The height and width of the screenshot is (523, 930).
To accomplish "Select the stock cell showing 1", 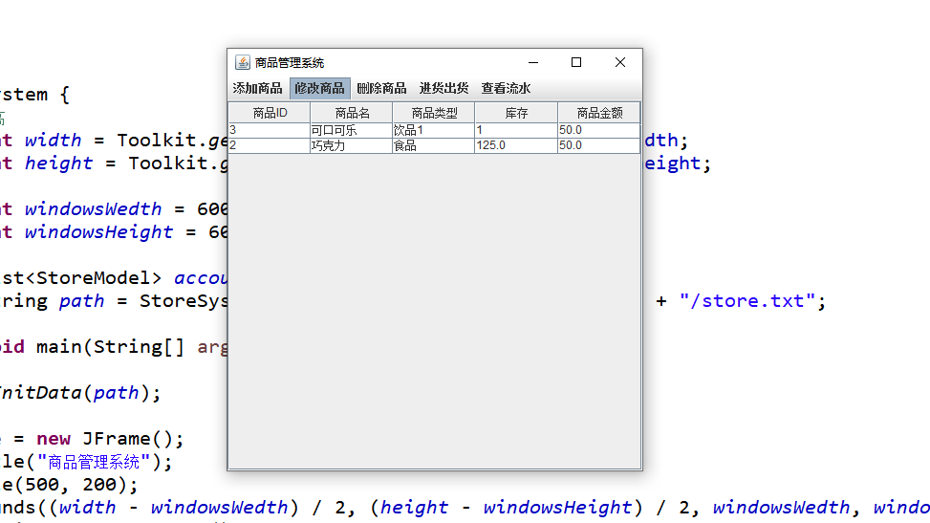I will [516, 130].
